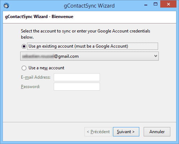
Task: Click the Thunderbird icon in the title bar
Action: 6,5
